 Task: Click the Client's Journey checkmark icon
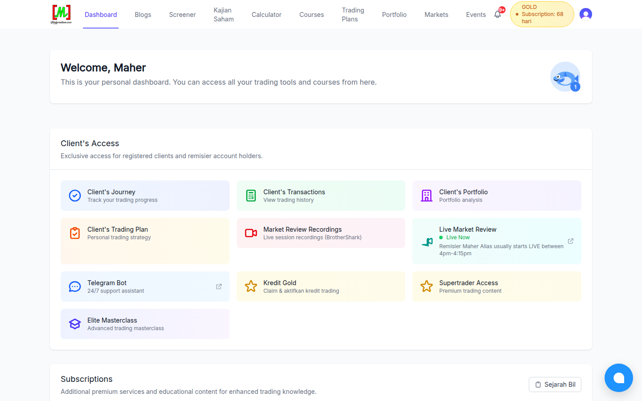tap(75, 196)
